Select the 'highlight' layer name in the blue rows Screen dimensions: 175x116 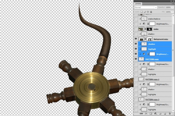point(152,49)
